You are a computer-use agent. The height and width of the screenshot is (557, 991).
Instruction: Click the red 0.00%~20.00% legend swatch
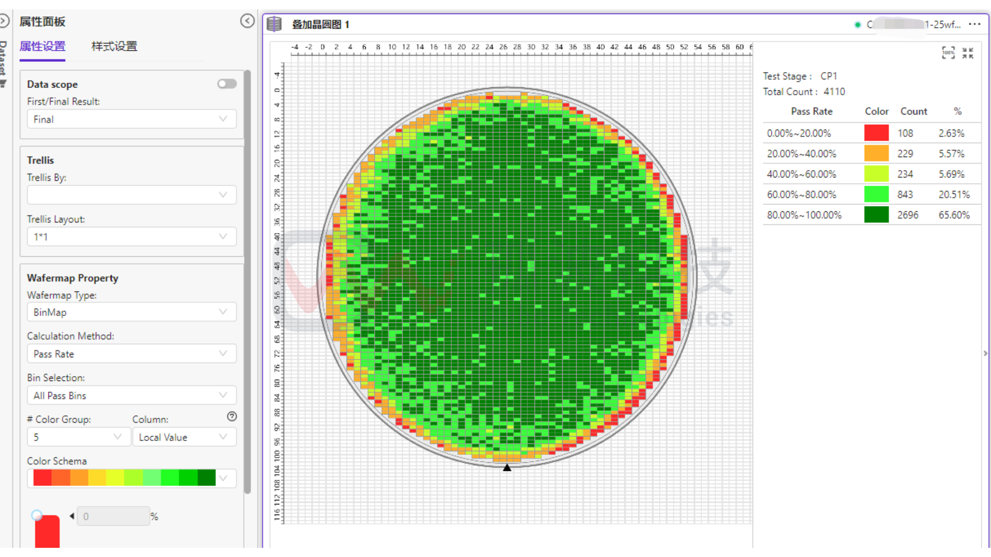(876, 133)
